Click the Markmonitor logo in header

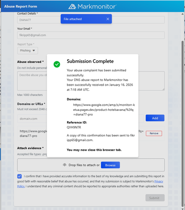click(x=92, y=6)
